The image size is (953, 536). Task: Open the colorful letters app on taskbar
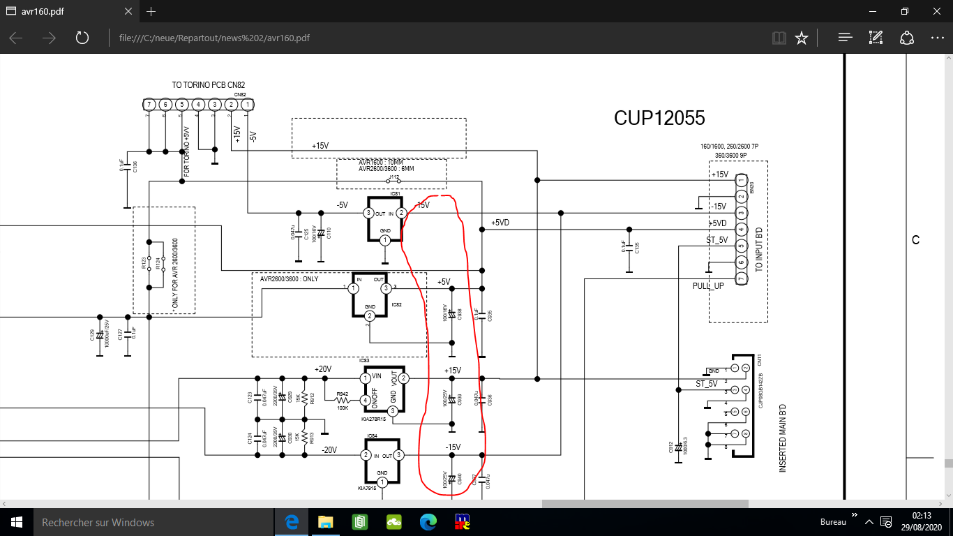pos(462,522)
